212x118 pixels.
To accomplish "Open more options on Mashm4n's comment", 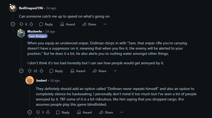I will tap(115, 71).
